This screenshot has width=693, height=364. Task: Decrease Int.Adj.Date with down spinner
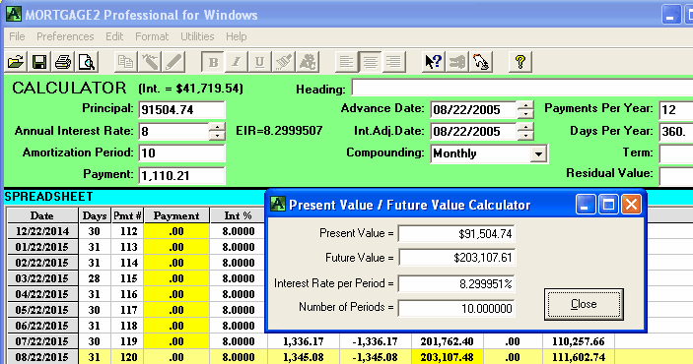[525, 136]
